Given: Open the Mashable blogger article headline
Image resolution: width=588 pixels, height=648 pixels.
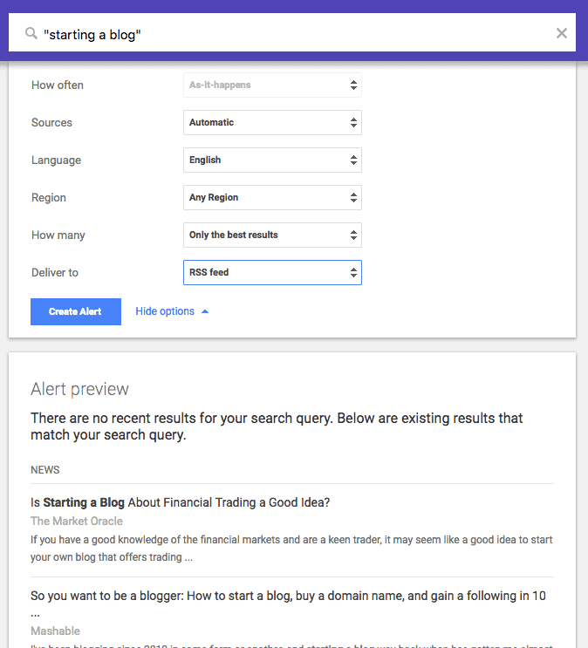Looking at the screenshot, I should coord(288,604).
